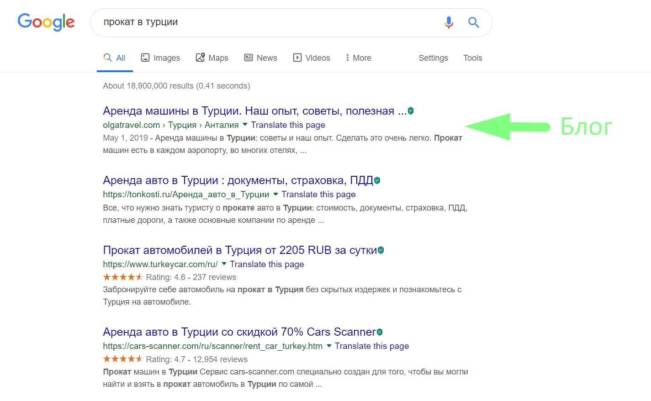Click shield icon beside tonkosti.ru result title
Screen dimensions: 651x401
click(x=377, y=180)
